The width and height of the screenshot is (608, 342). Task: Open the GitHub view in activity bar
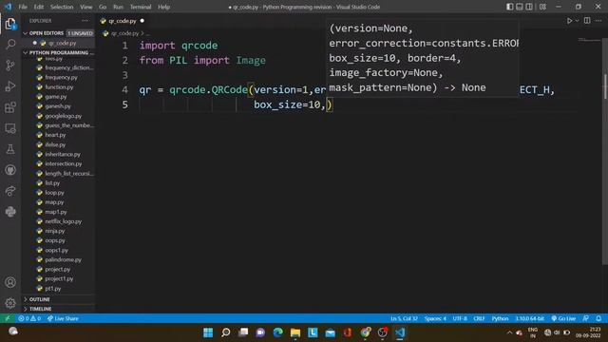point(10,170)
